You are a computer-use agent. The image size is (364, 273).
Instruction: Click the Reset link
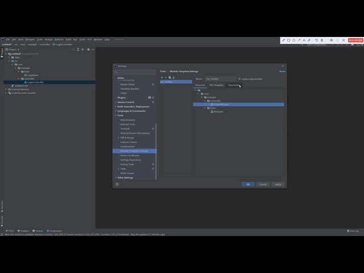point(282,71)
